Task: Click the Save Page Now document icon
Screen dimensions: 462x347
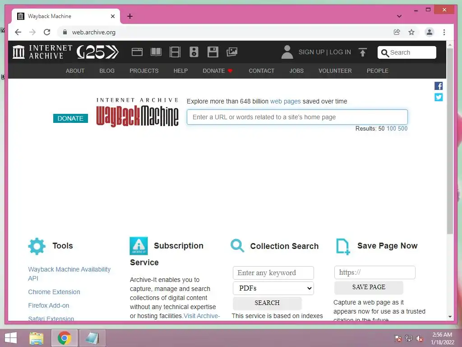Action: click(343, 246)
